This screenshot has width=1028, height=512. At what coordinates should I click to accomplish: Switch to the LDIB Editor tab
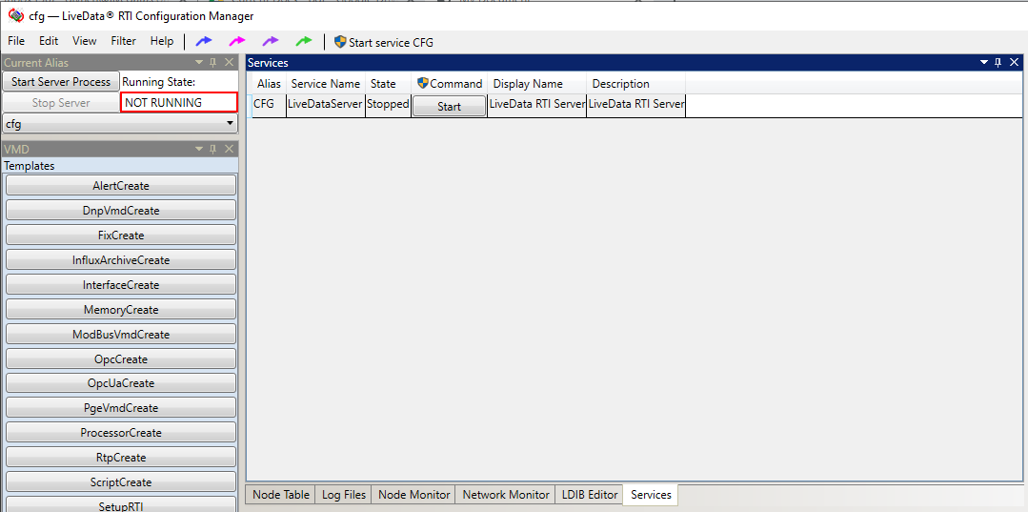tap(590, 494)
